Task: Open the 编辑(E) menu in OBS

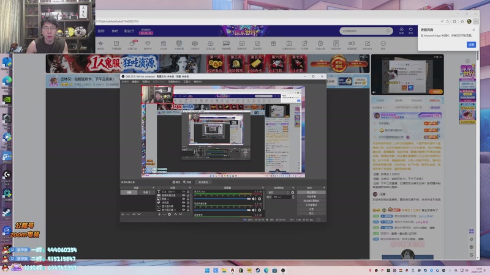Action: 135,82
